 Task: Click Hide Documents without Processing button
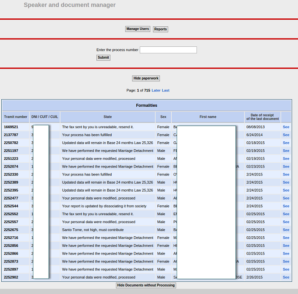point(146,285)
